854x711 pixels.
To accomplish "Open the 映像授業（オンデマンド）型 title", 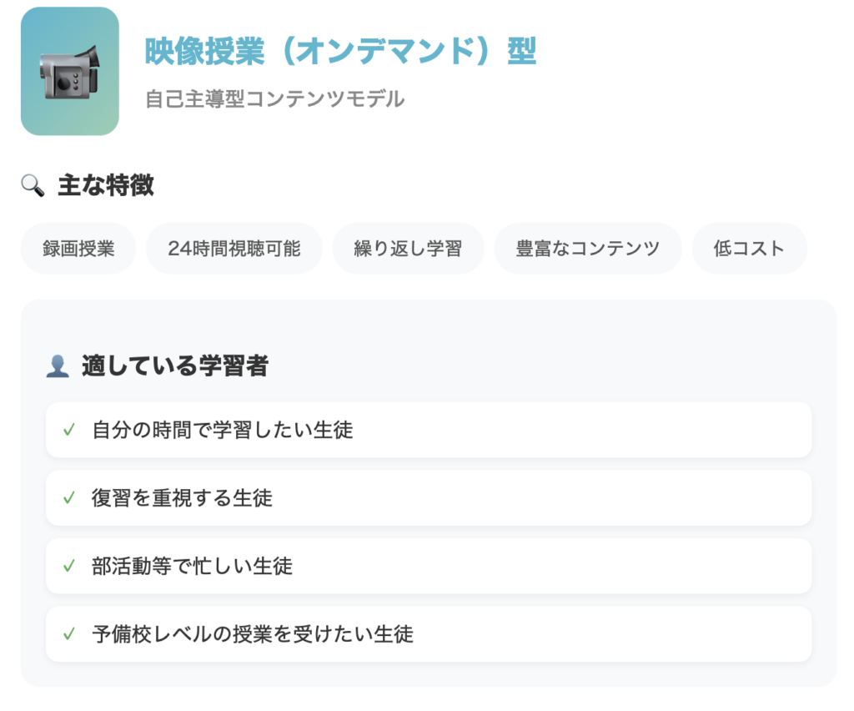I will pos(341,51).
